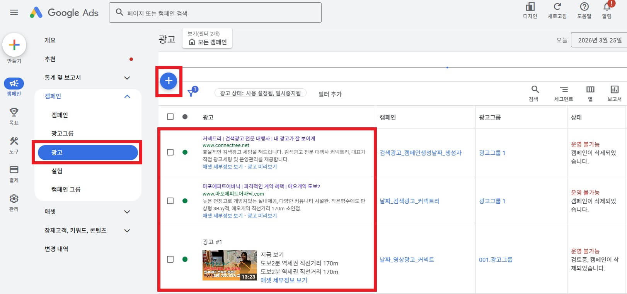
Task: Click the 만들기 create plus button
Action: click(14, 45)
